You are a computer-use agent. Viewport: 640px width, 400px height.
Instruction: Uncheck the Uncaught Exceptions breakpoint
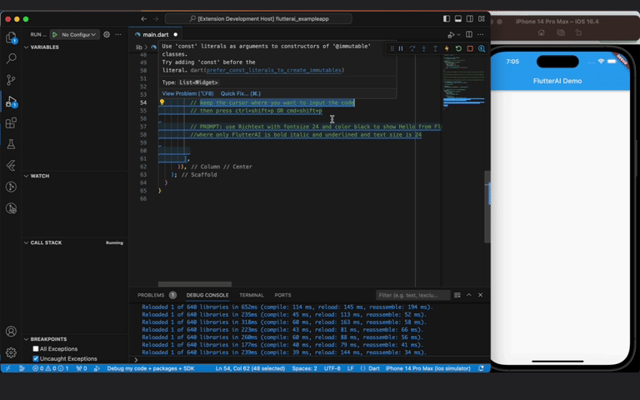(36, 358)
